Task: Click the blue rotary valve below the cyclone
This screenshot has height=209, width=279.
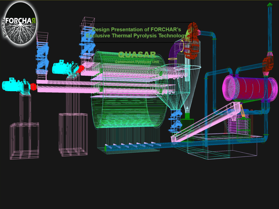Action: point(175,120)
